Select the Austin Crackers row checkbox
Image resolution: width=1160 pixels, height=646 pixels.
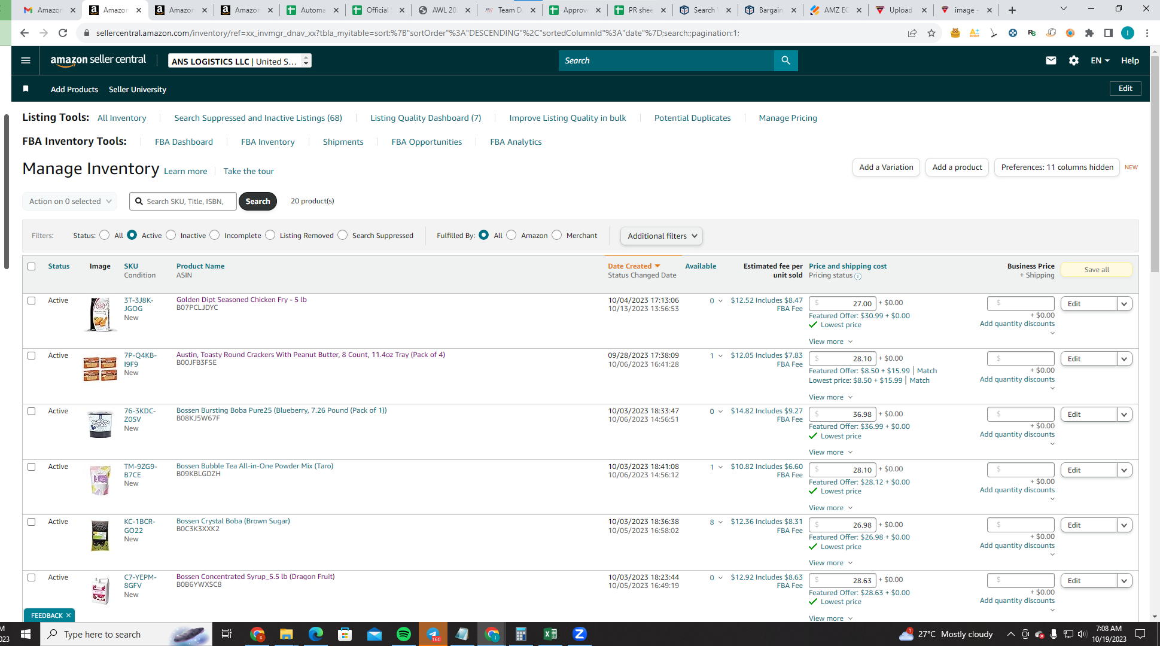[x=32, y=355]
